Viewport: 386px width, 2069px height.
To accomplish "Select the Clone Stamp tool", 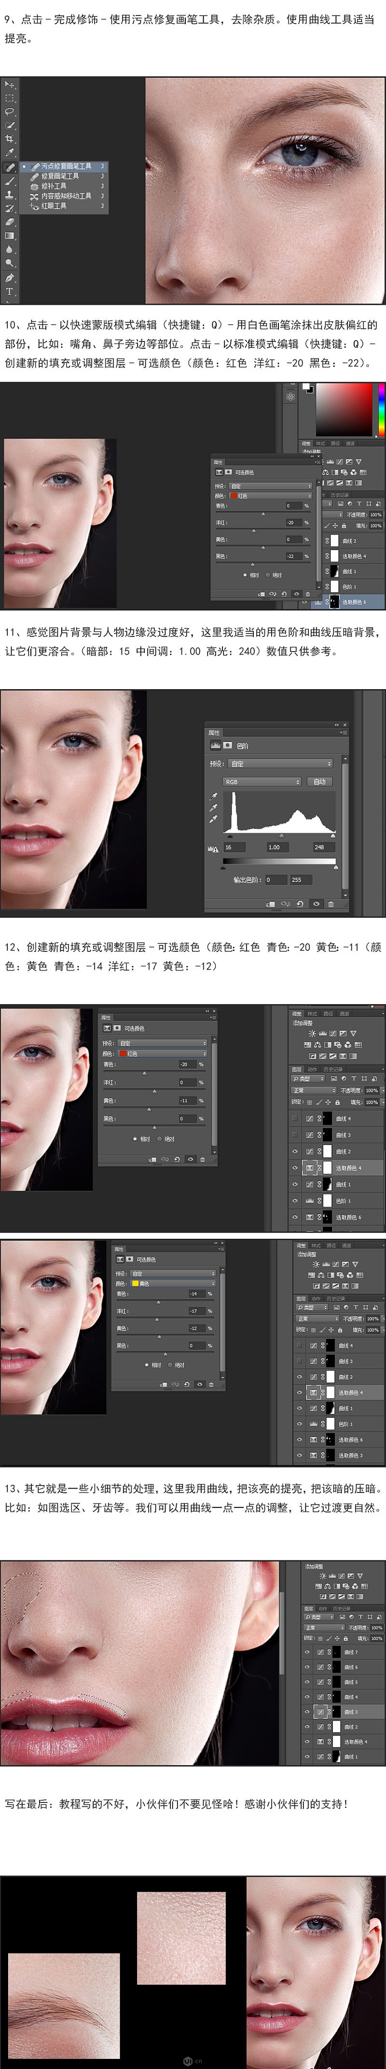I will tap(10, 194).
